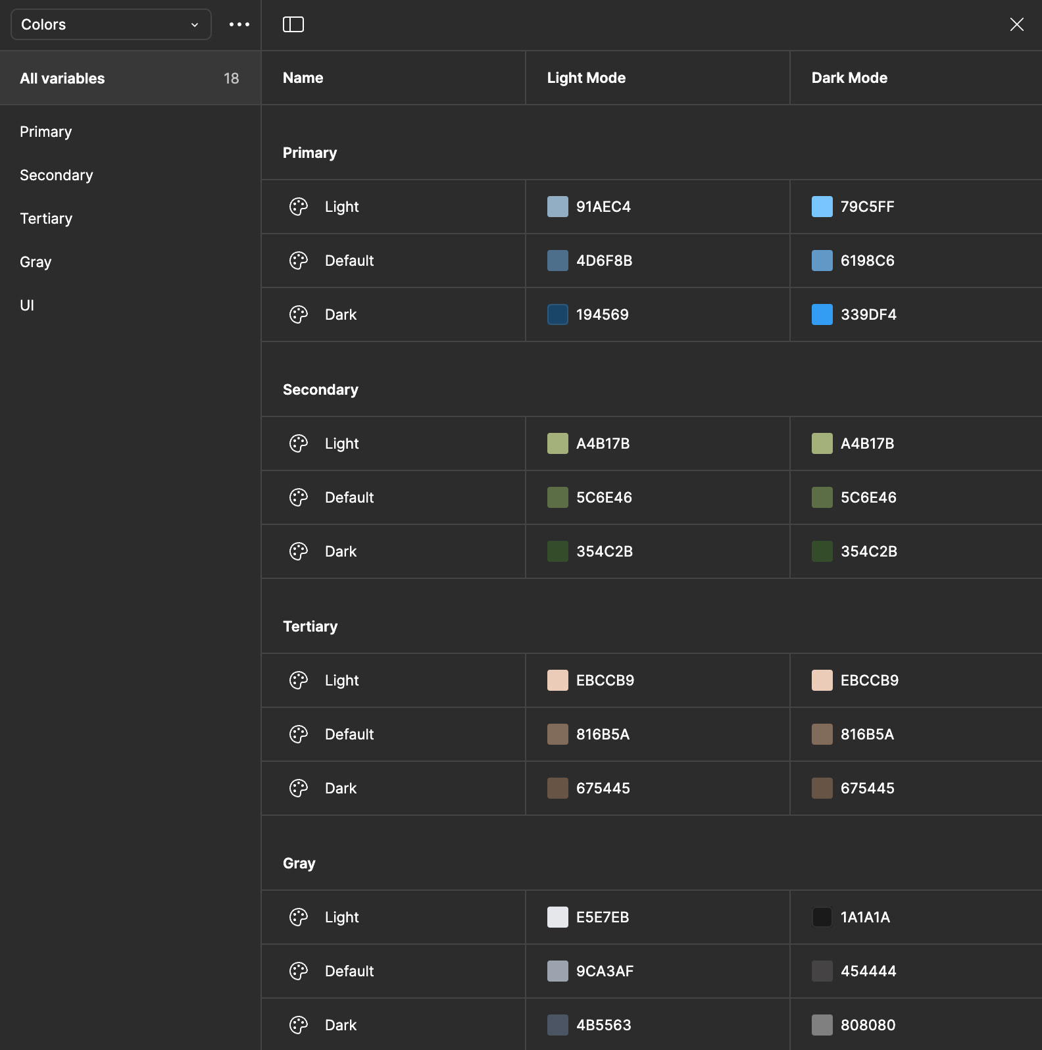Viewport: 1042px width, 1050px height.
Task: Open the 194569 color swatch
Action: (x=558, y=314)
